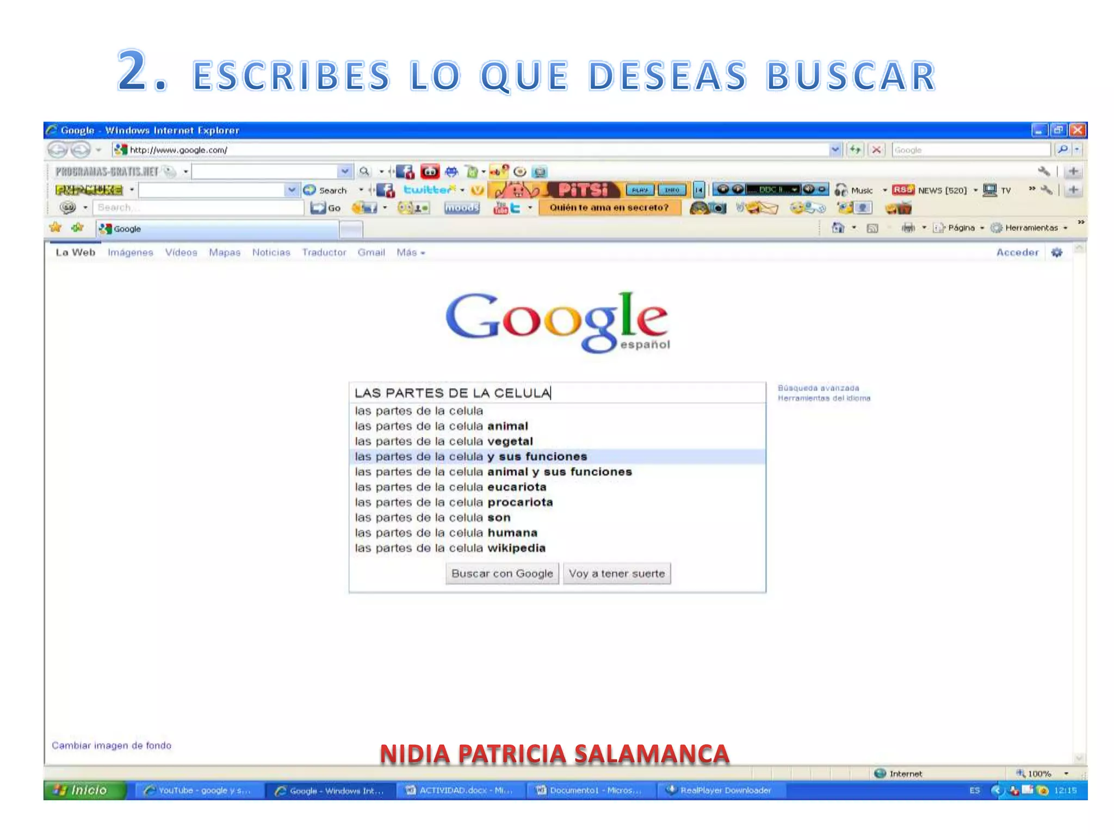This screenshot has height=835, width=1114.
Task: Switch to Vídeos search
Action: (x=181, y=252)
